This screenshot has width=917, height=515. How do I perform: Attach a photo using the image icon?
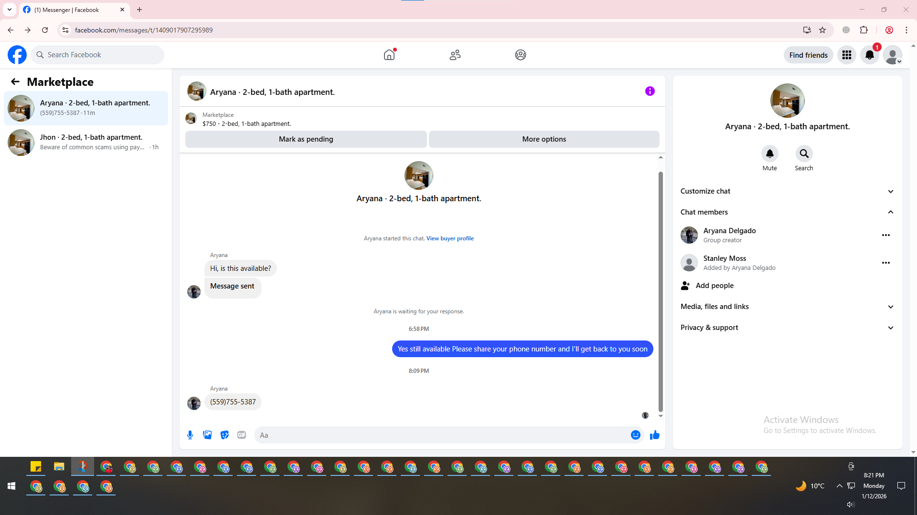[x=207, y=435]
